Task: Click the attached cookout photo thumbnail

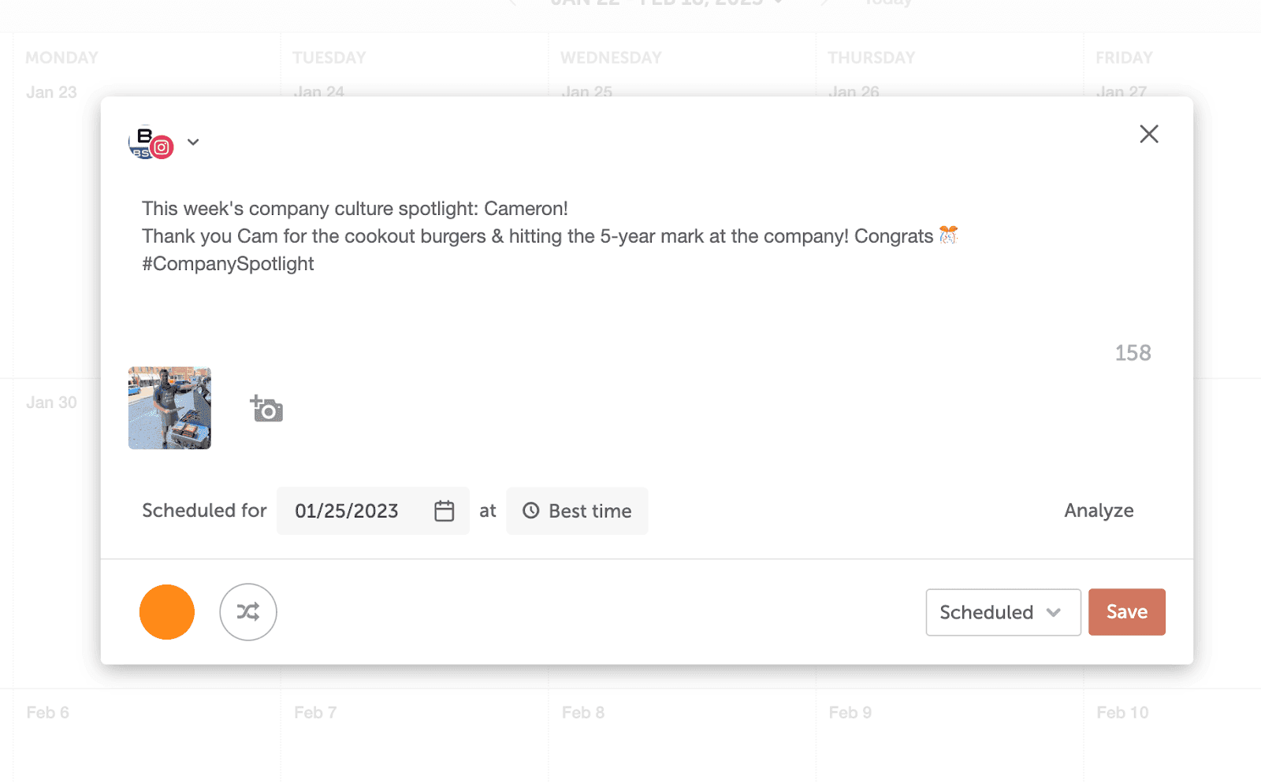Action: click(x=169, y=408)
